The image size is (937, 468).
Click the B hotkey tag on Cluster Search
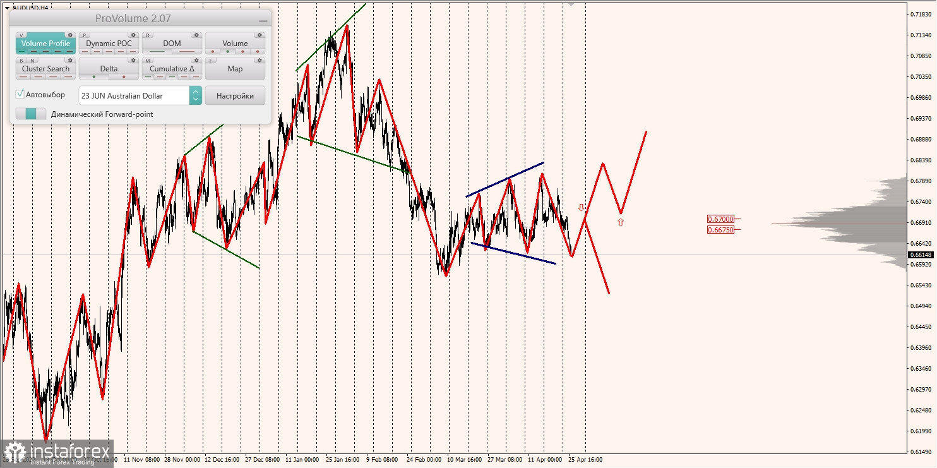point(21,61)
